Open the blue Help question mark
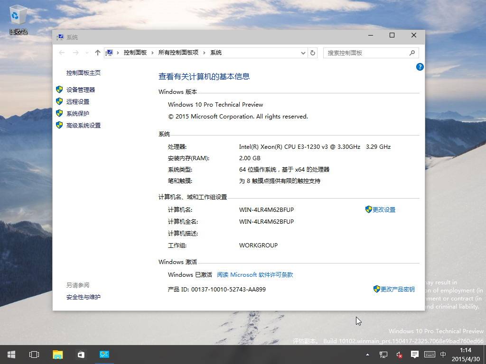Screen dimensions: 486x364 point(420,67)
